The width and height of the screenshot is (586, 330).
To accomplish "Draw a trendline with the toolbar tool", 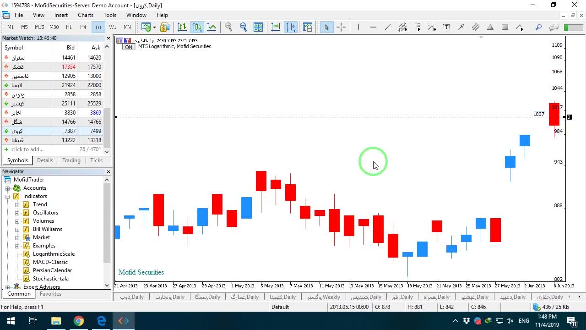I will point(388,27).
